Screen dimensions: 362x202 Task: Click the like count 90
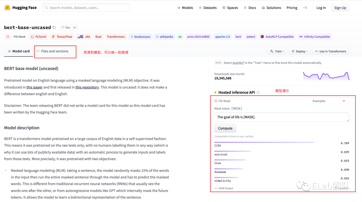(74, 27)
